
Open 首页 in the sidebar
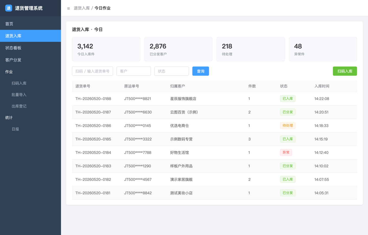point(30,24)
